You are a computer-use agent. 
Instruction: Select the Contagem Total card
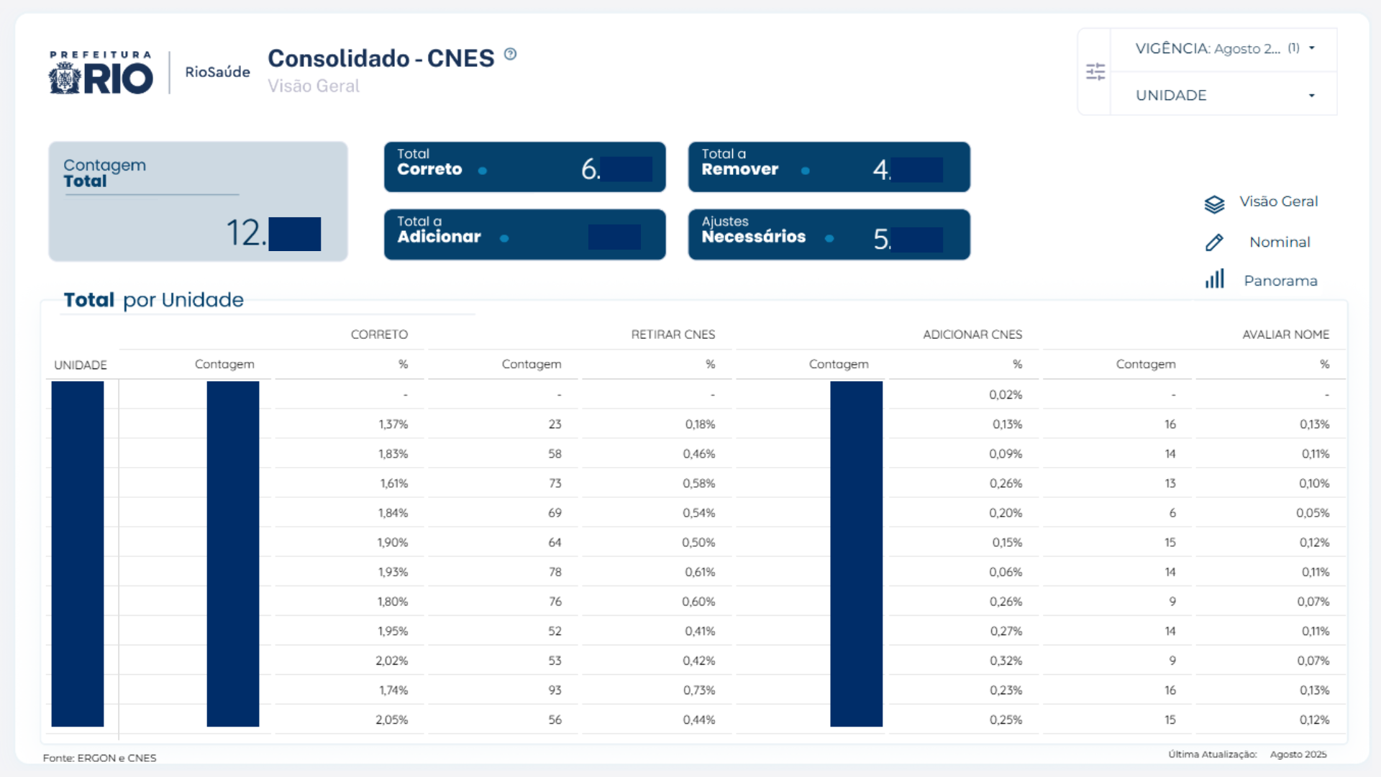point(198,201)
